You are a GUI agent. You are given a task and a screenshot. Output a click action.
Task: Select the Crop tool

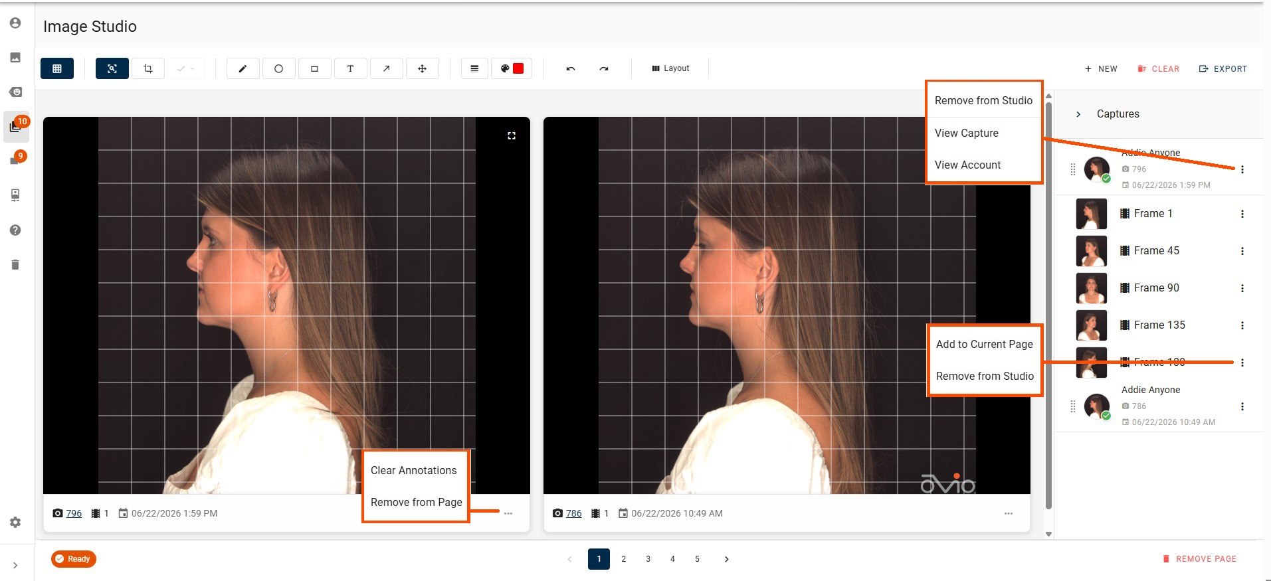click(148, 68)
